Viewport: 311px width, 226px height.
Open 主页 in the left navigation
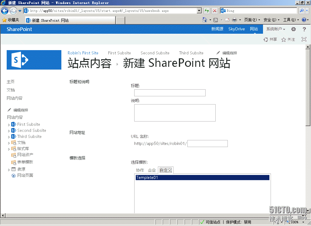[11, 82]
